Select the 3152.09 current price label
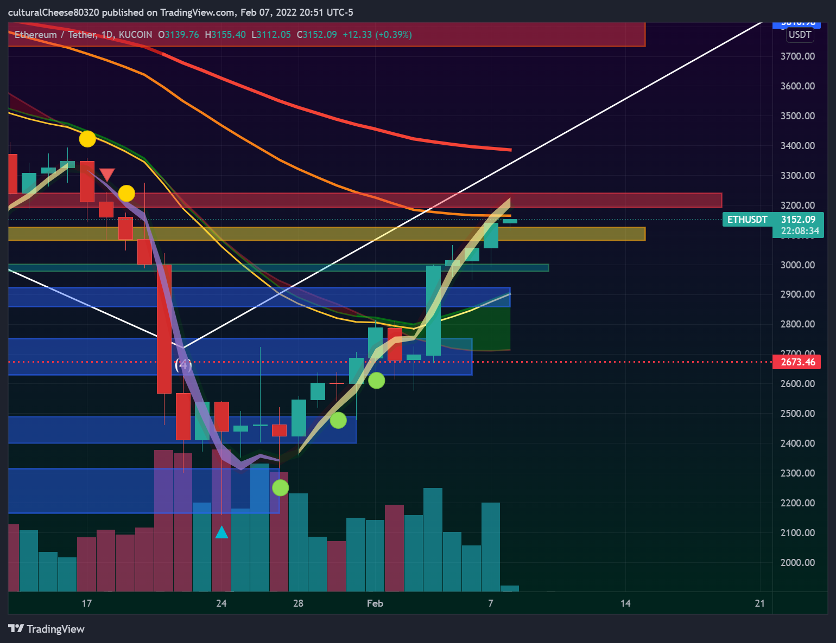This screenshot has width=836, height=643. (798, 220)
